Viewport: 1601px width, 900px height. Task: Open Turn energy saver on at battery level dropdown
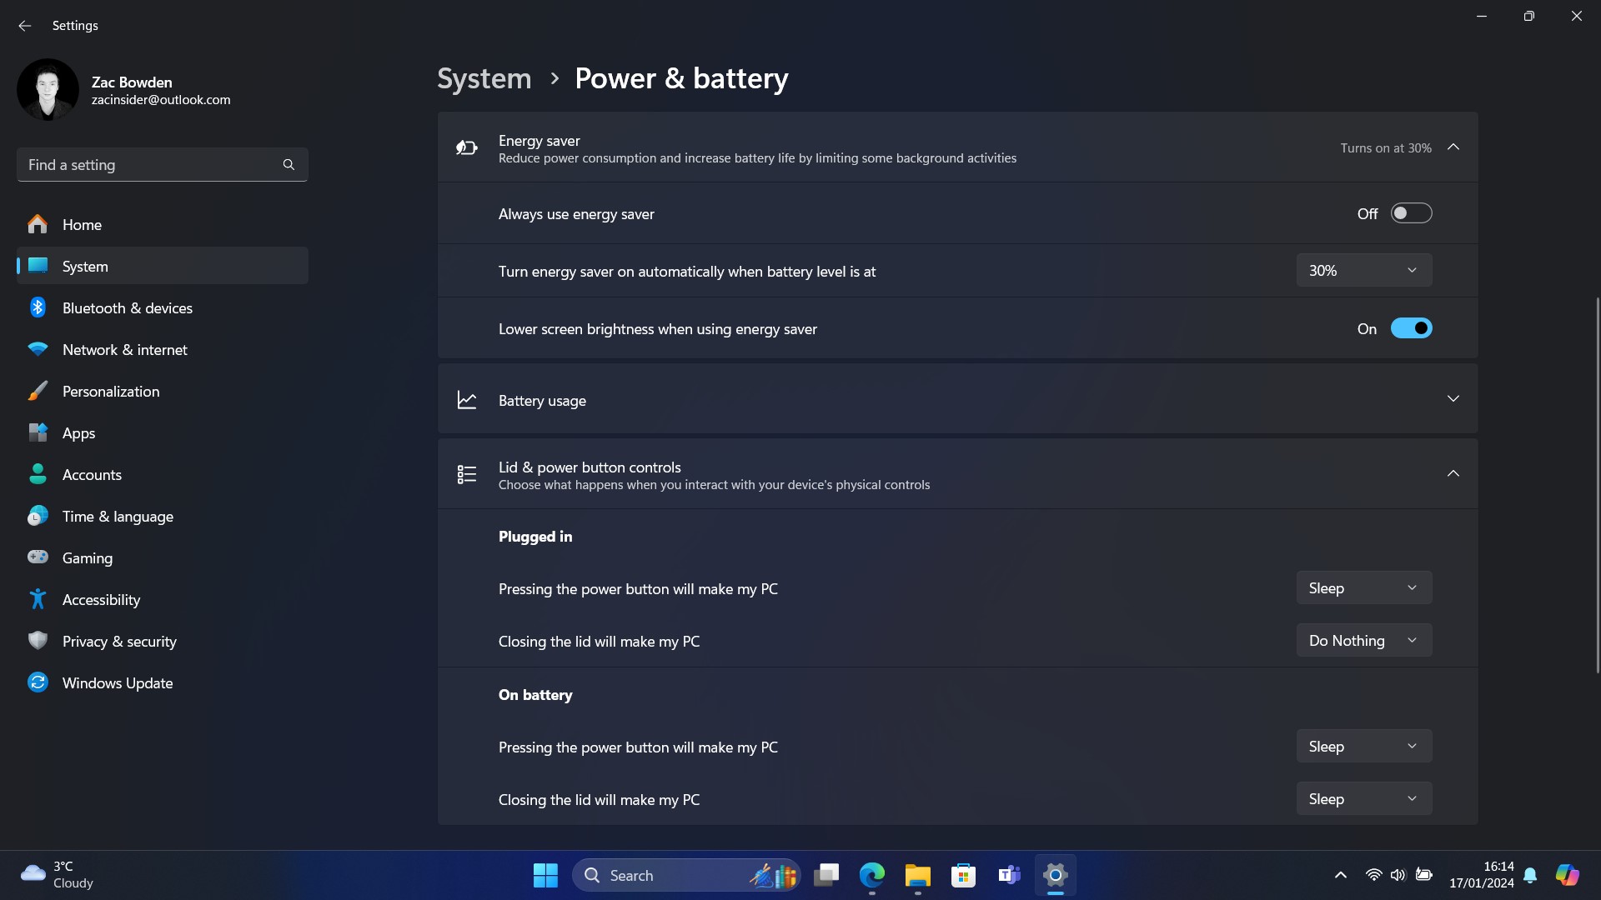point(1362,269)
